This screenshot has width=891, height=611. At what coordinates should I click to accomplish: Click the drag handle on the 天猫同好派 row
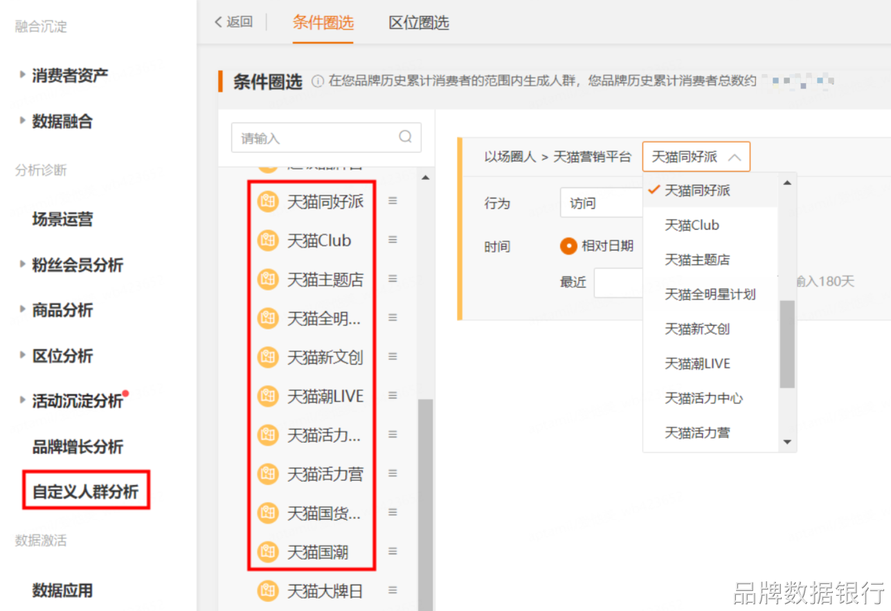click(x=393, y=201)
